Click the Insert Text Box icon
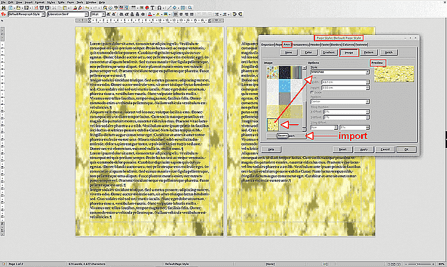Image resolution: width=447 pixels, height=267 pixels. (153, 8)
